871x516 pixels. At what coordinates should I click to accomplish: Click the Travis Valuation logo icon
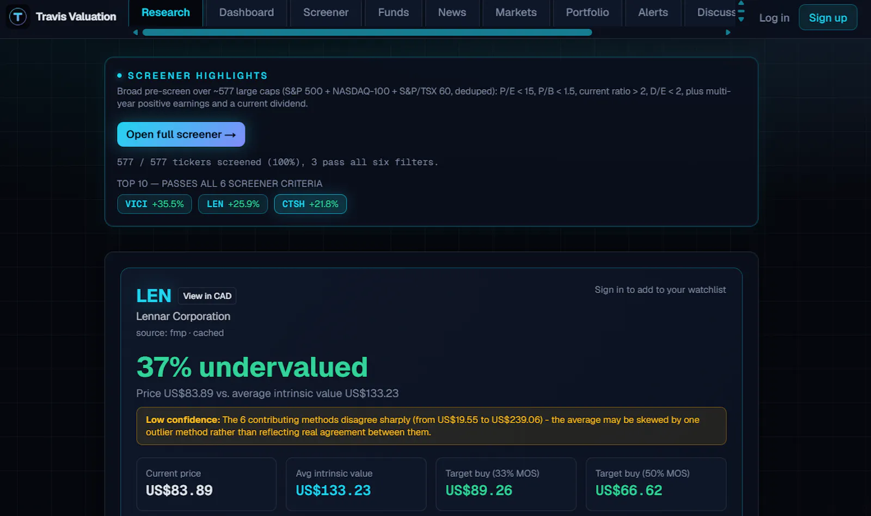[18, 16]
